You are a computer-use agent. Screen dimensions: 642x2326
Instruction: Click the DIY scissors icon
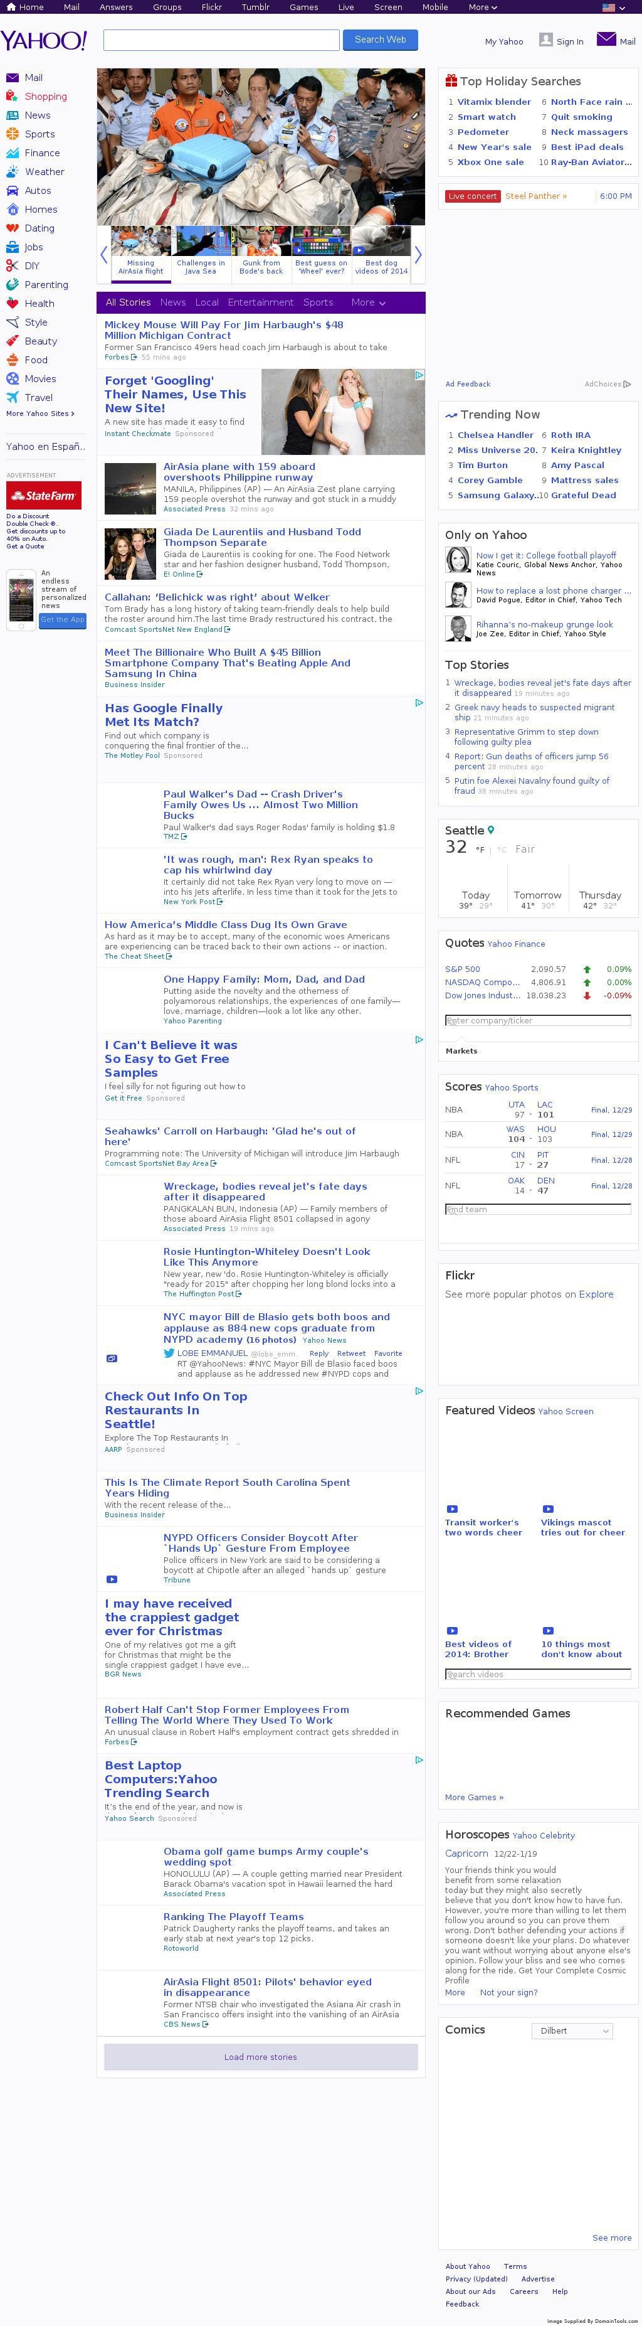click(x=12, y=265)
